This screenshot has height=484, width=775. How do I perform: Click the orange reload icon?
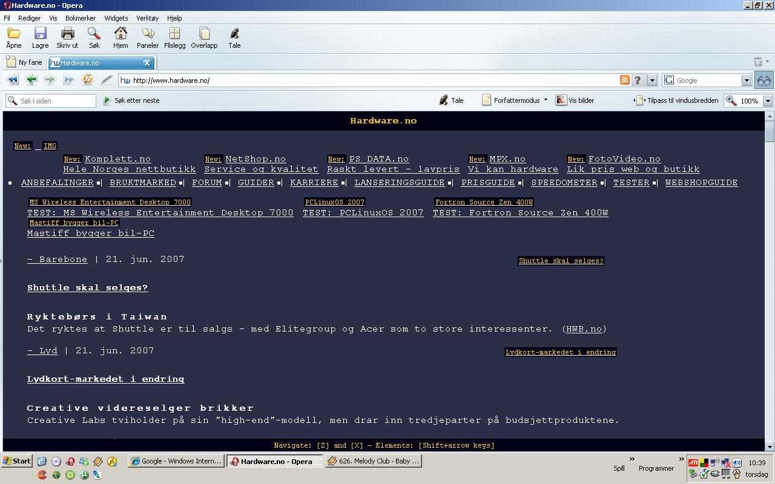coord(88,80)
